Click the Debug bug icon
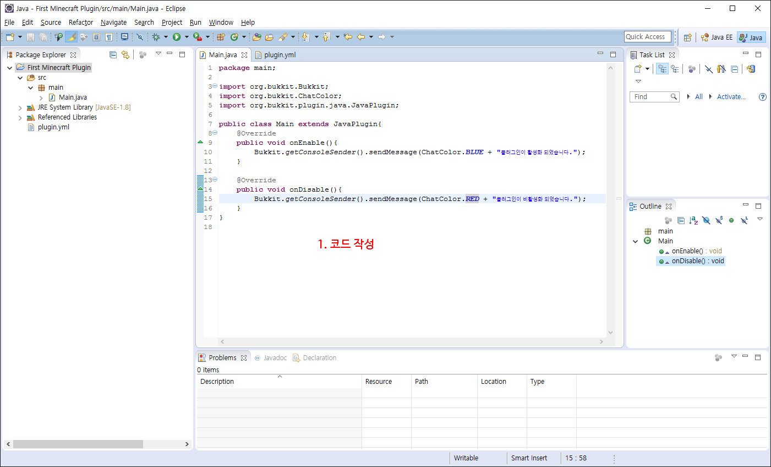The width and height of the screenshot is (771, 467). coord(156,37)
